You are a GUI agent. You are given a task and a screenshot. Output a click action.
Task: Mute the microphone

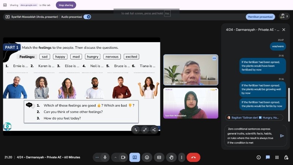[x=105, y=157]
